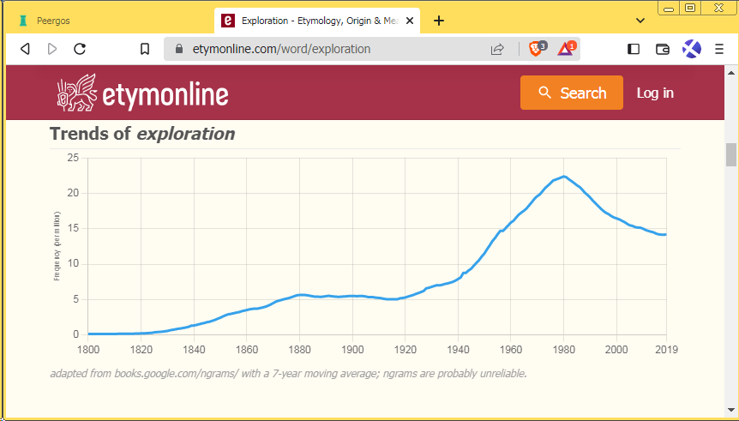Open Brave Rewards triangle icon
Viewport: 739px width, 421px height.
point(566,49)
